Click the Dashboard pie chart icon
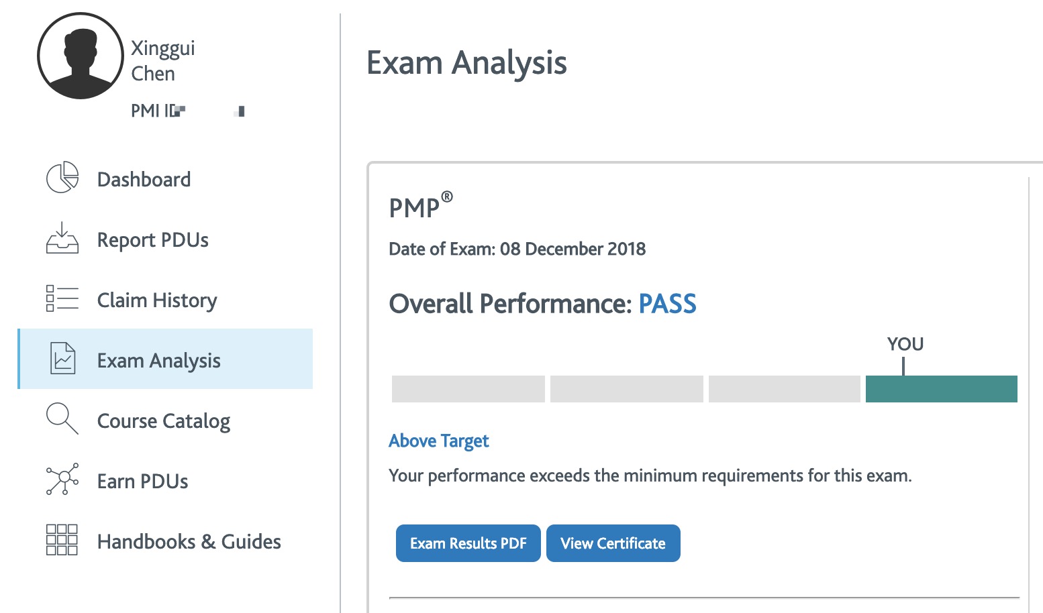This screenshot has height=613, width=1043. pos(62,178)
